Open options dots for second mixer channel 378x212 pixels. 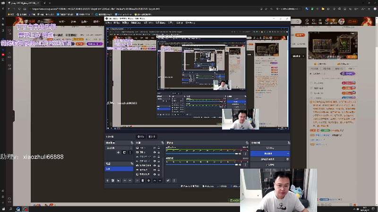[246, 165]
